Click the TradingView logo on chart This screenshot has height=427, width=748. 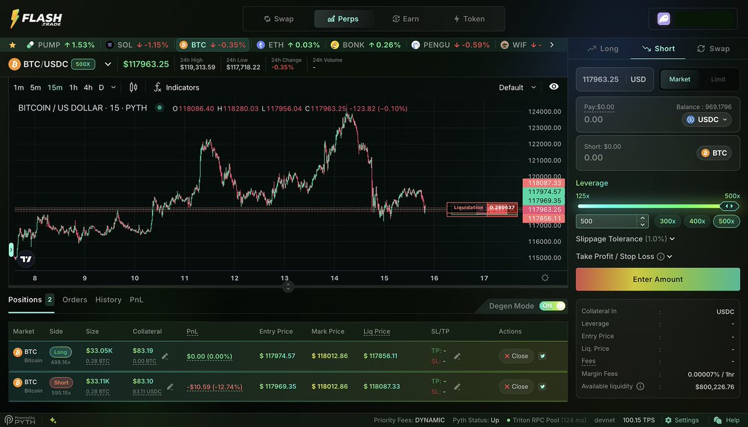26,259
